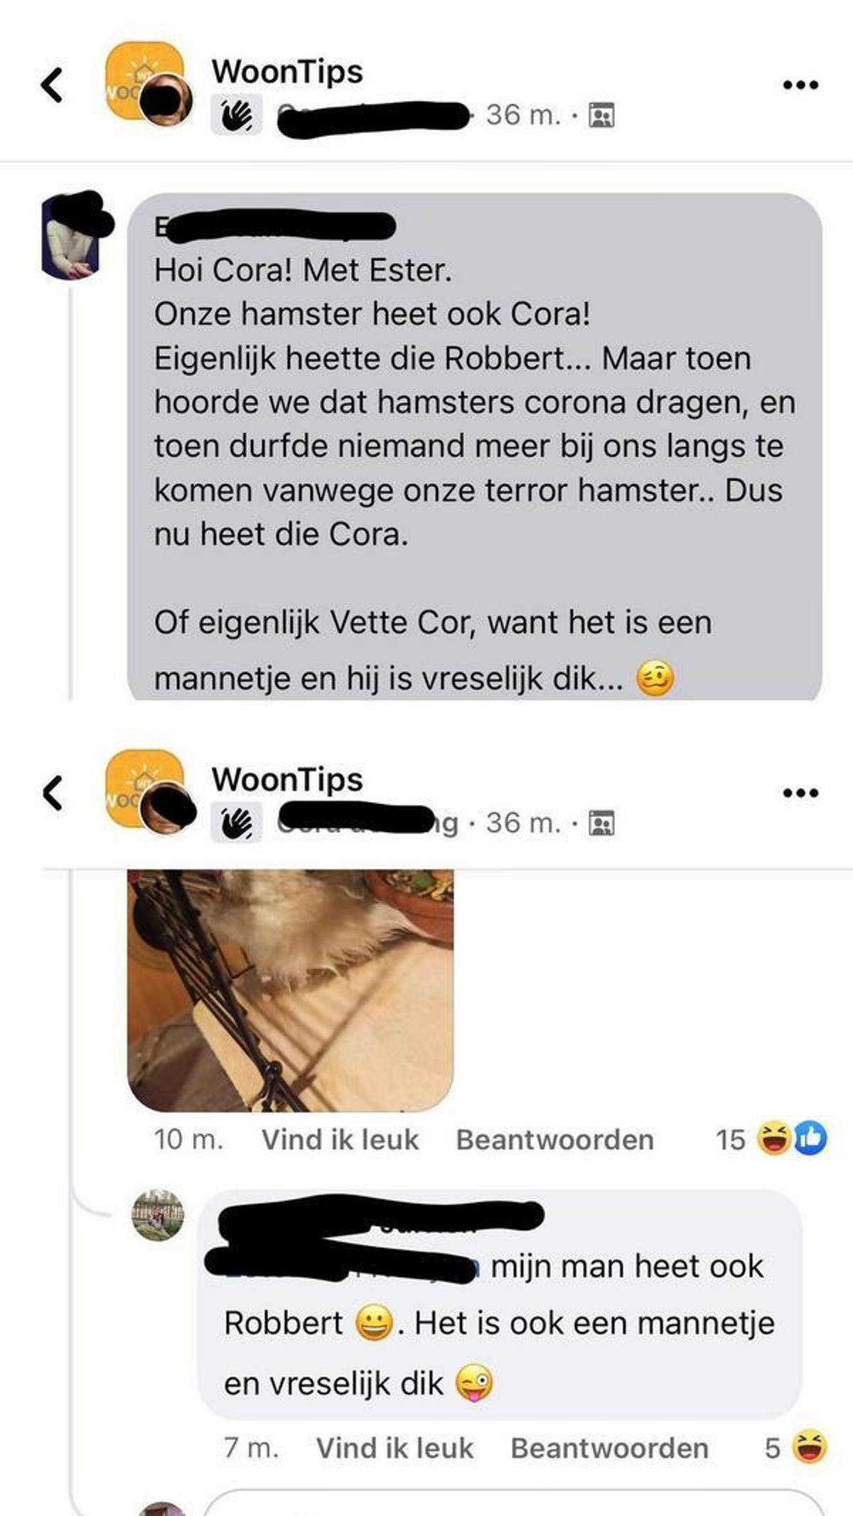The image size is (853, 1516).
Task: Open the top three-dots options menu
Action: (800, 85)
